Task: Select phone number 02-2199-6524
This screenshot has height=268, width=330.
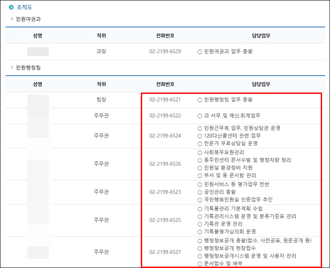Action: pos(165,136)
